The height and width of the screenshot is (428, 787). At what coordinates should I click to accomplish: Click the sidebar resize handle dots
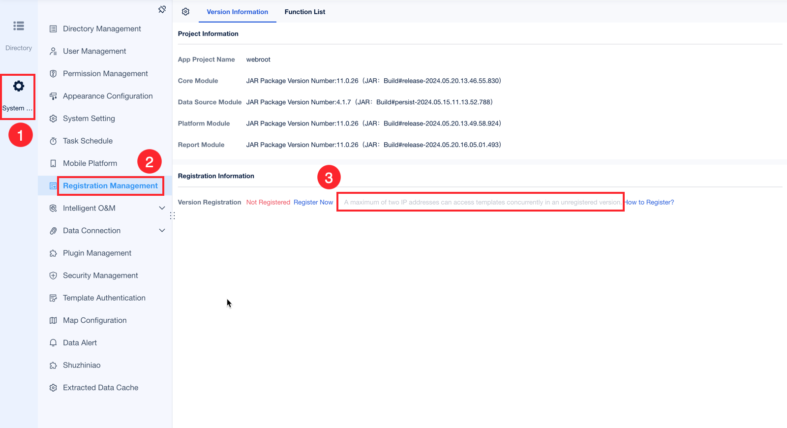pos(173,215)
